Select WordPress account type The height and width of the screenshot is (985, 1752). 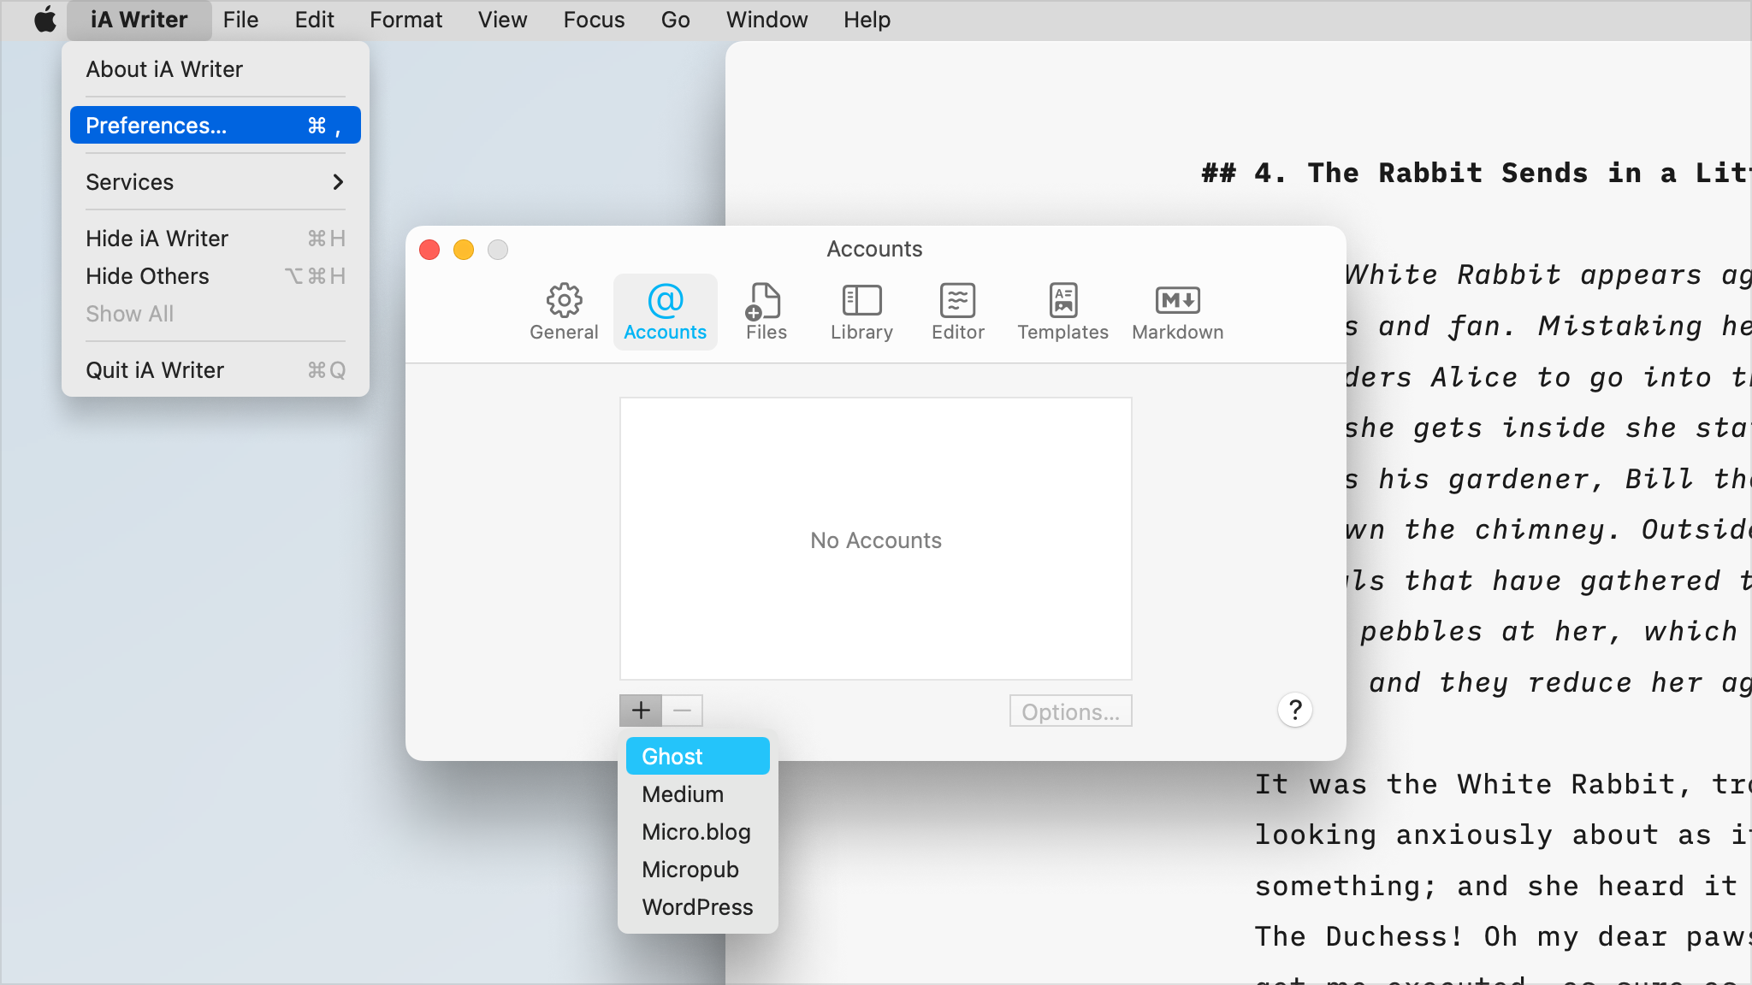[697, 907]
